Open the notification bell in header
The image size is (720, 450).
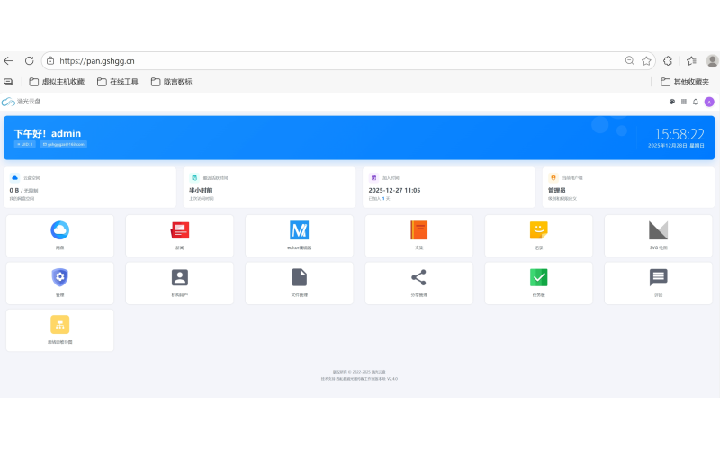696,102
